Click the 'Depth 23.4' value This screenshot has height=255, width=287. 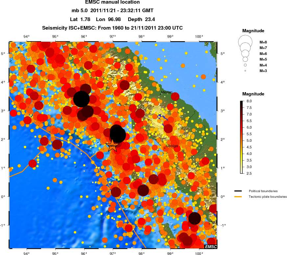pyautogui.click(x=141, y=19)
